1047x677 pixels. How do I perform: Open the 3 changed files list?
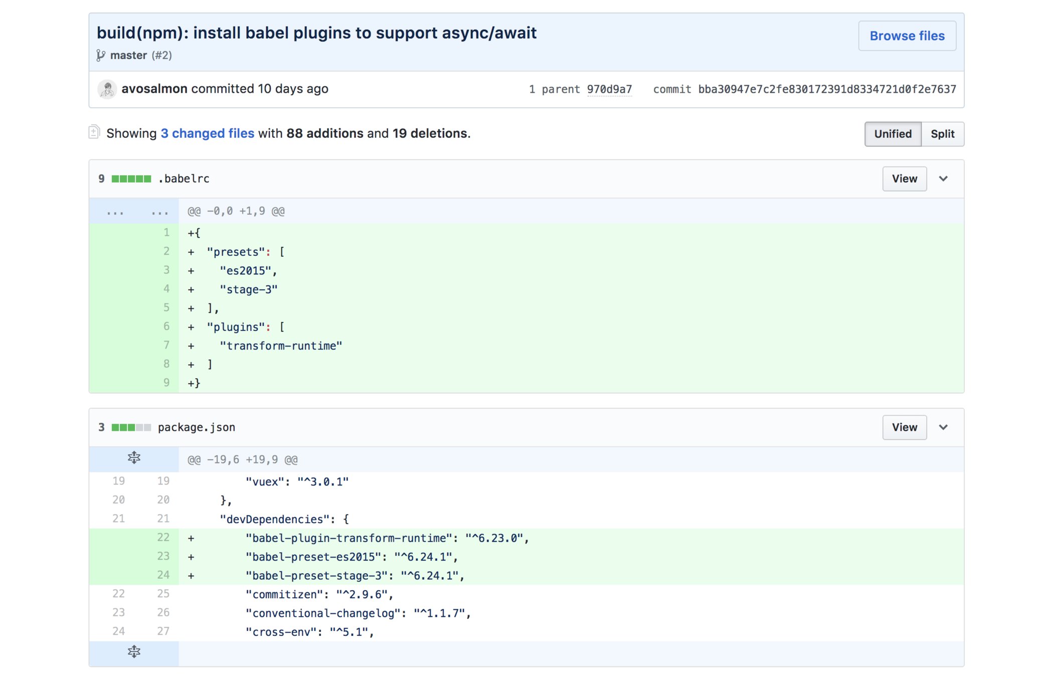point(207,133)
